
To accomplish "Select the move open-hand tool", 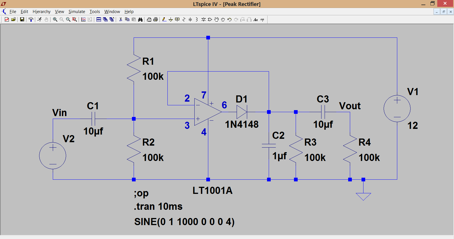I will point(217,20).
